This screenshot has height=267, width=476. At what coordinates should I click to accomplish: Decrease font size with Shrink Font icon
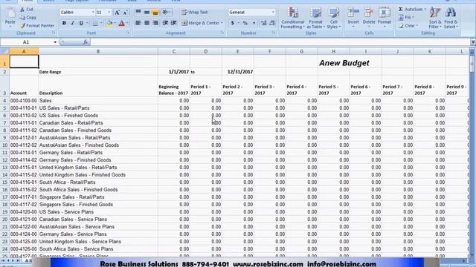tap(125, 13)
